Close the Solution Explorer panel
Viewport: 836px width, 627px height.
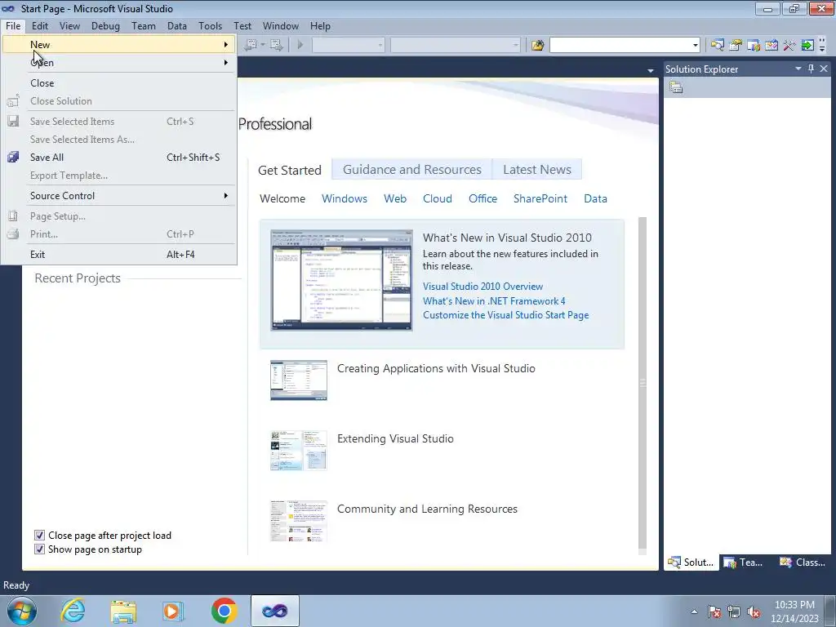tap(824, 69)
